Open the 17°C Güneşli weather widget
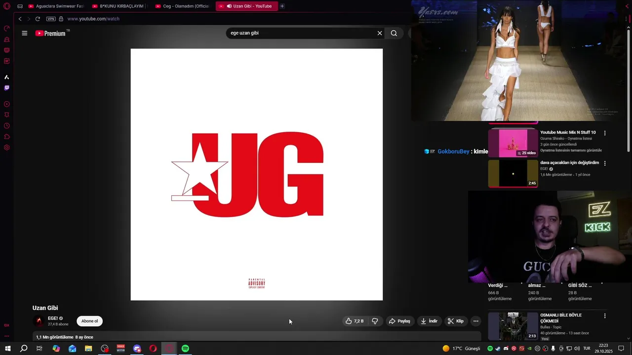 coord(461,349)
